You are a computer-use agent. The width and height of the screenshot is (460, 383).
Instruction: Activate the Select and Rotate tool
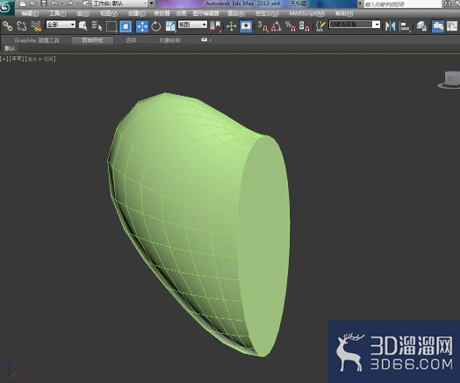point(156,26)
